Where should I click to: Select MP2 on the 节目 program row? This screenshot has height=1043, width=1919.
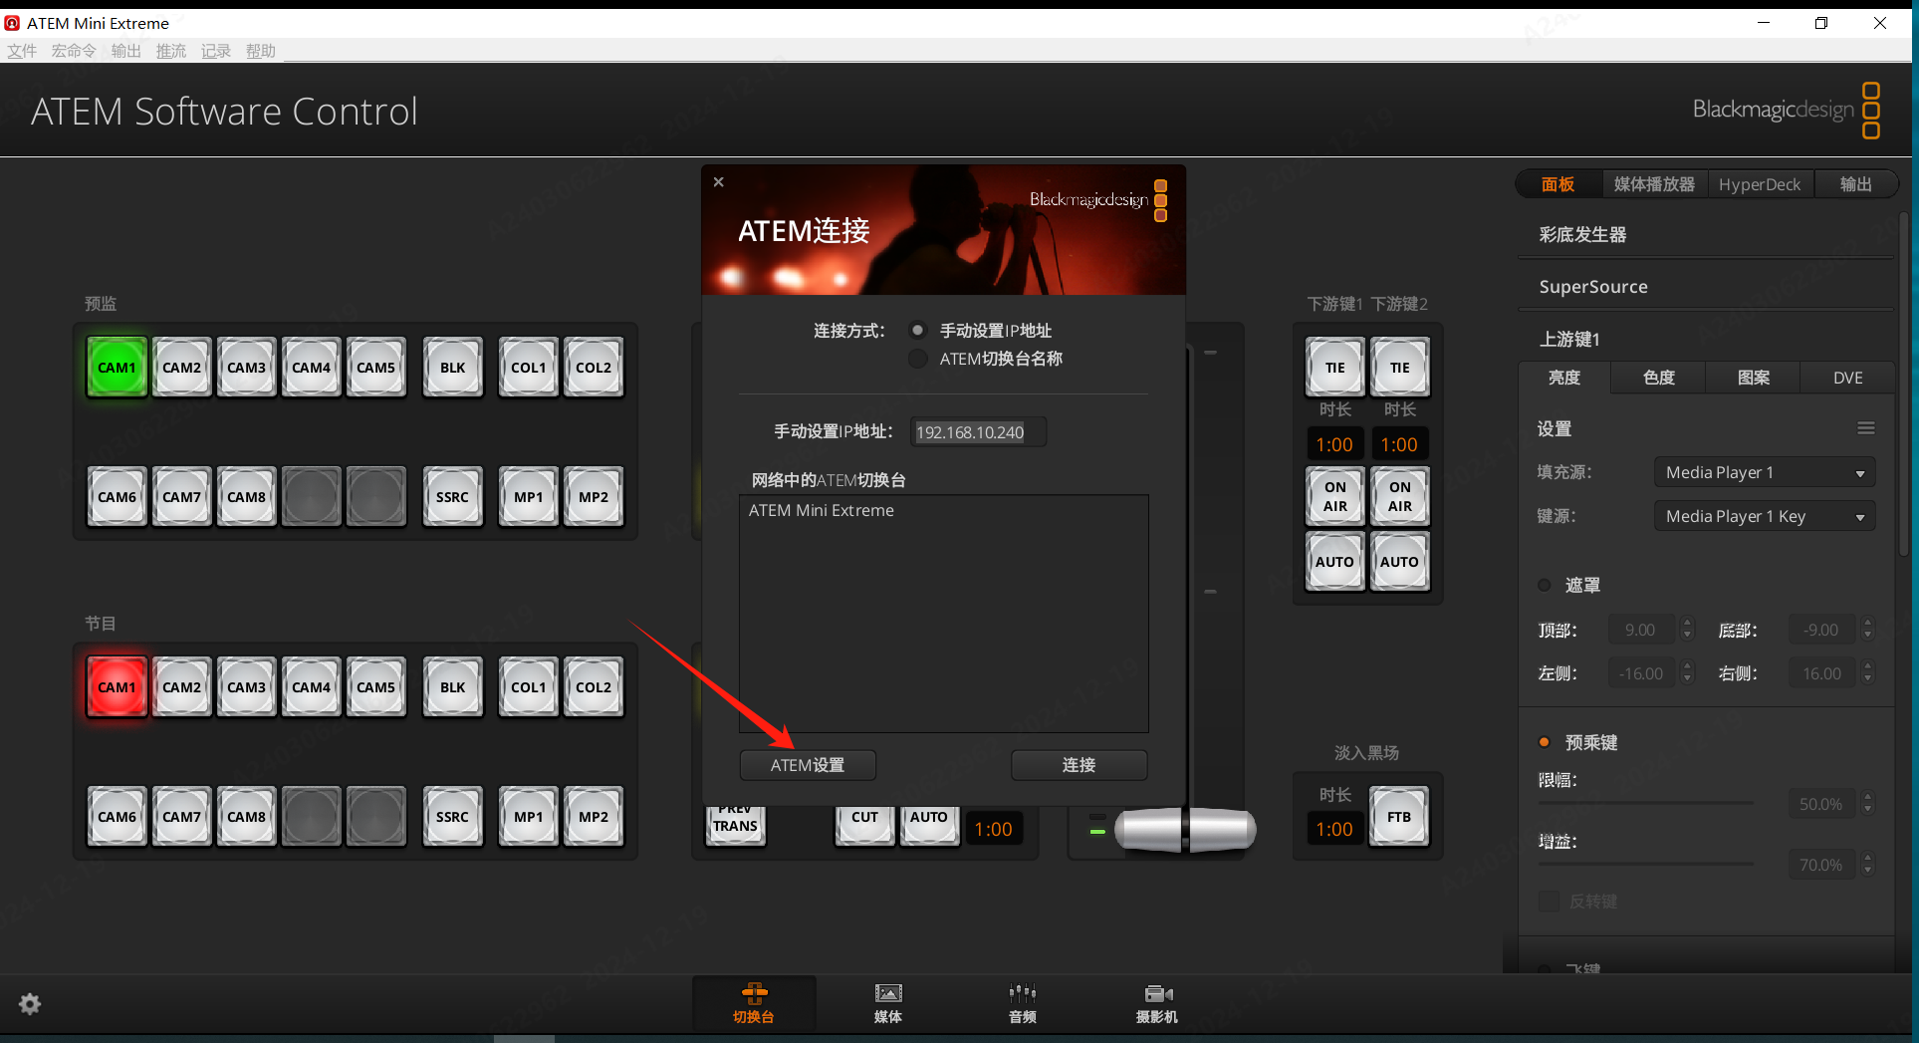[x=594, y=817]
